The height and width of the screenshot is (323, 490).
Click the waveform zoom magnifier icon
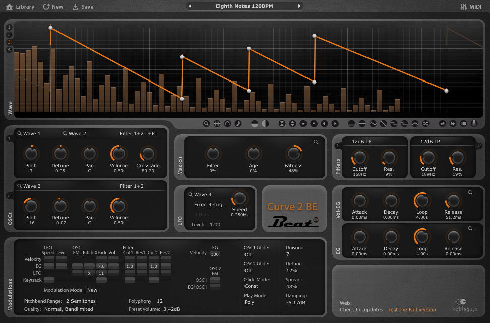click(207, 123)
